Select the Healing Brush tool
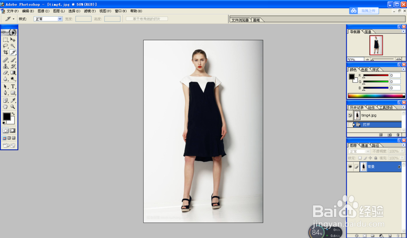Screen dimensions: 407x238 5,60
